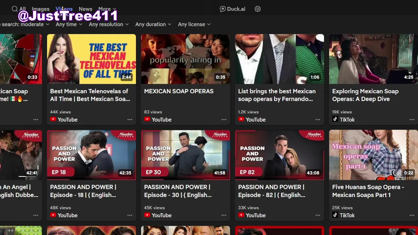Open the More tab menu
Viewport: 418px width, 235px height.
click(107, 9)
